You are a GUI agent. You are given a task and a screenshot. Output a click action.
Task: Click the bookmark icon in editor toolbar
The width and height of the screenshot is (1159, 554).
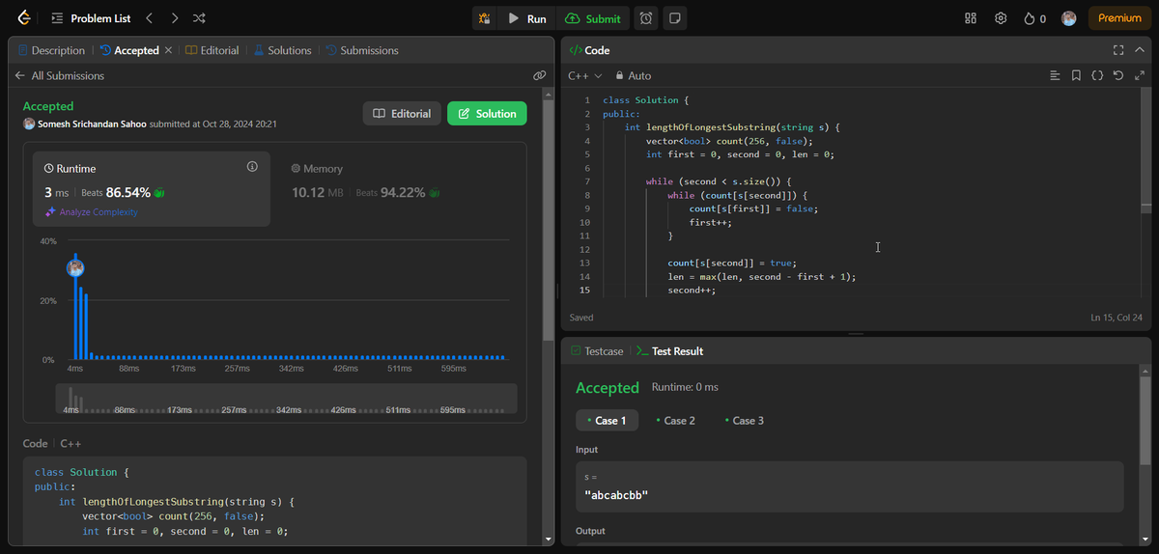point(1076,75)
